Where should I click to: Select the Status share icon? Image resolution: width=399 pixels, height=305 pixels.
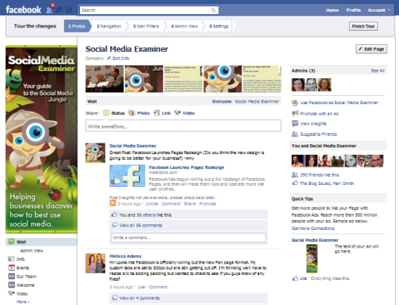coord(107,113)
